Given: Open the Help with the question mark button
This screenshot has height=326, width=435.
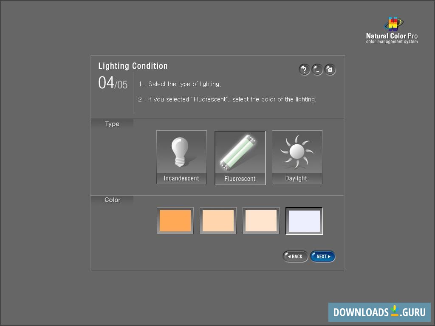Looking at the screenshot, I should pos(305,69).
